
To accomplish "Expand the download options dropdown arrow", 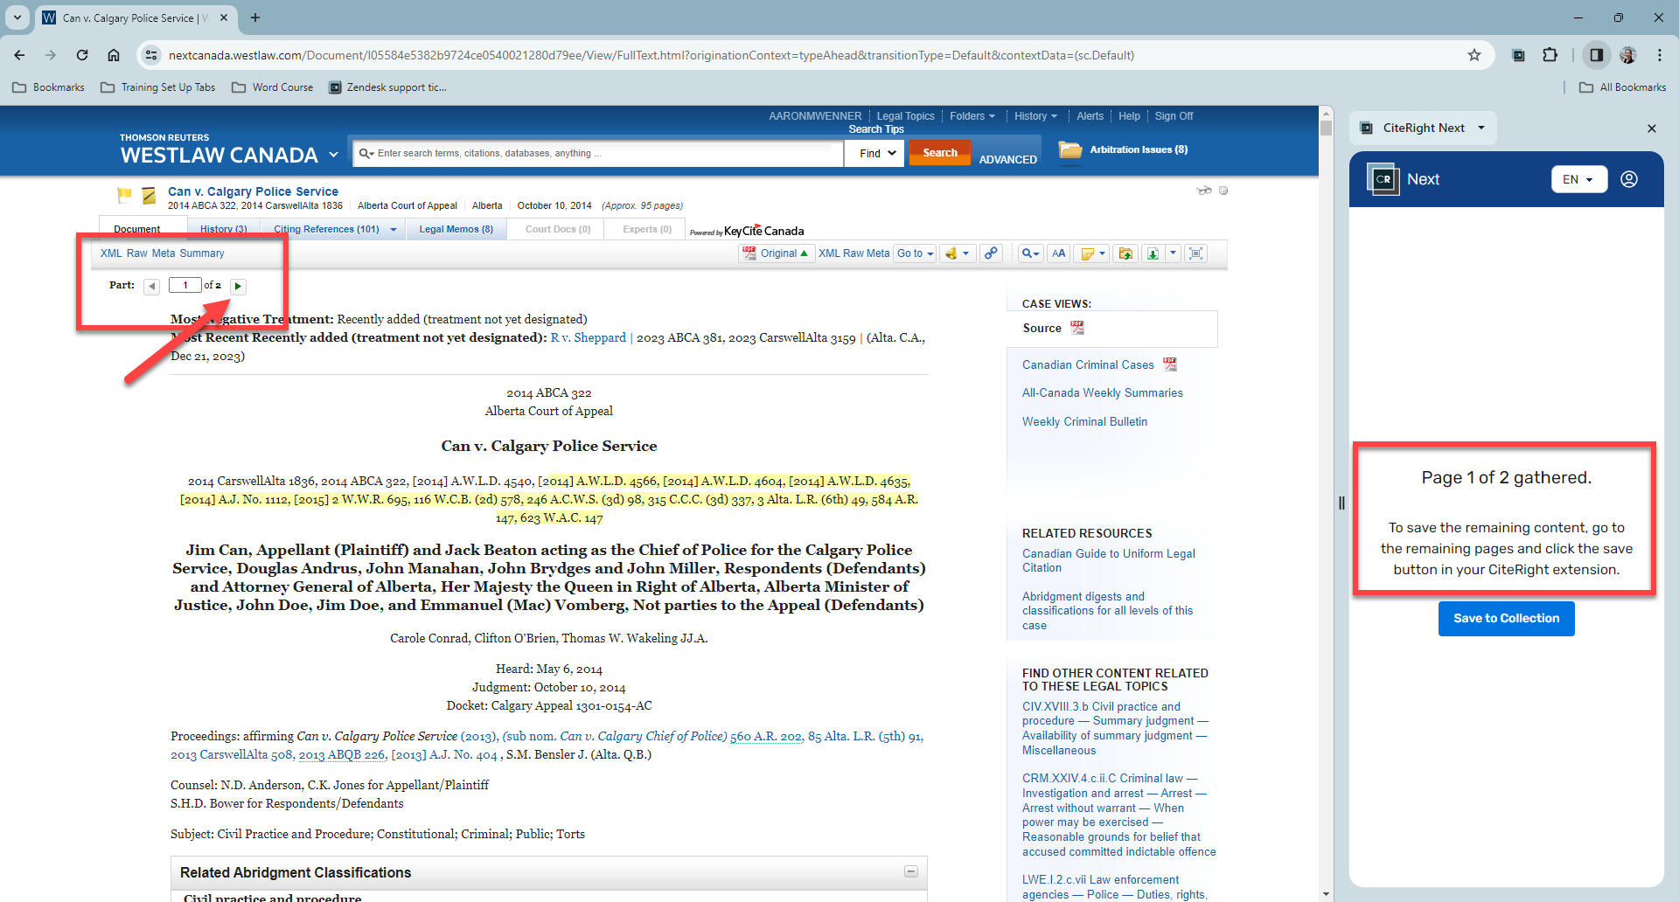I will 1174,253.
